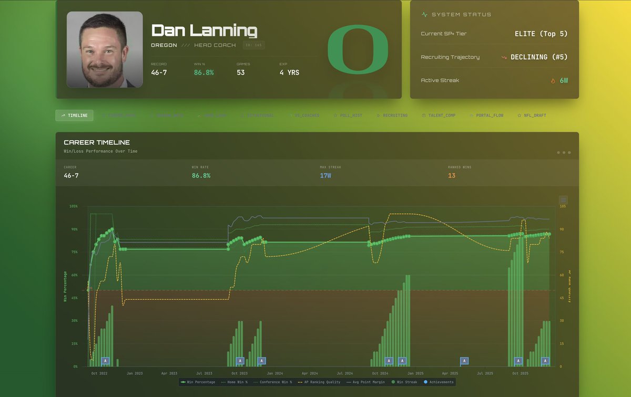Screen dimensions: 631x397
Task: Select the POLL_HIST tab
Action: 348,116
